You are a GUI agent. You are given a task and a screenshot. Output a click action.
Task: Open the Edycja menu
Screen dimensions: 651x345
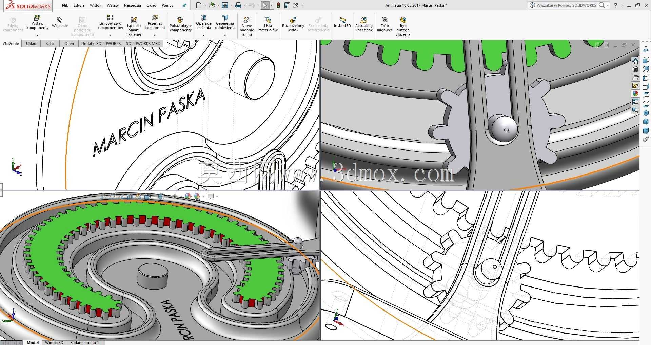(x=79, y=5)
